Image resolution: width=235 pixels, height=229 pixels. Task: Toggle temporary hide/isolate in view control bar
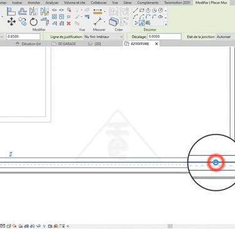point(38,226)
